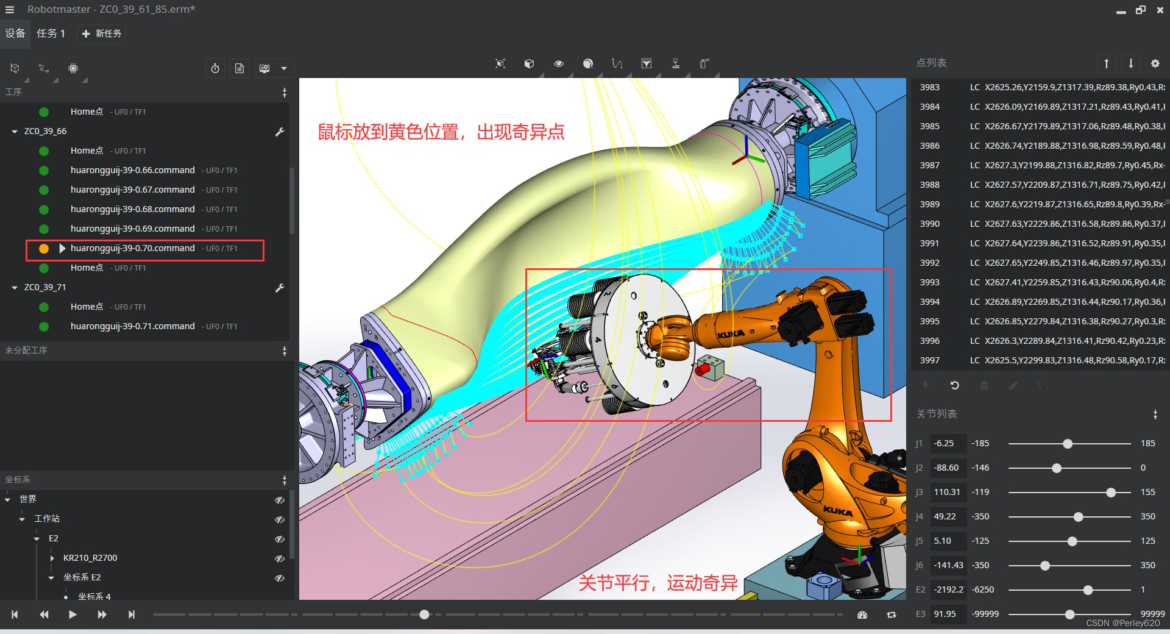Click the simulation speed gauge icon

(862, 615)
